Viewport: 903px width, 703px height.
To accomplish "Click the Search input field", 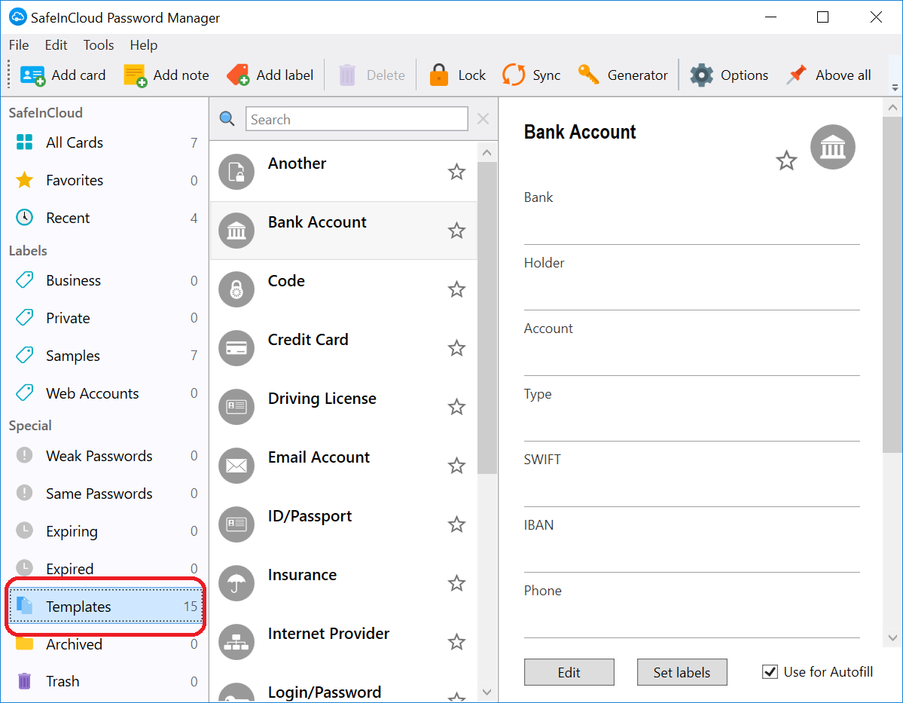I will click(x=356, y=119).
